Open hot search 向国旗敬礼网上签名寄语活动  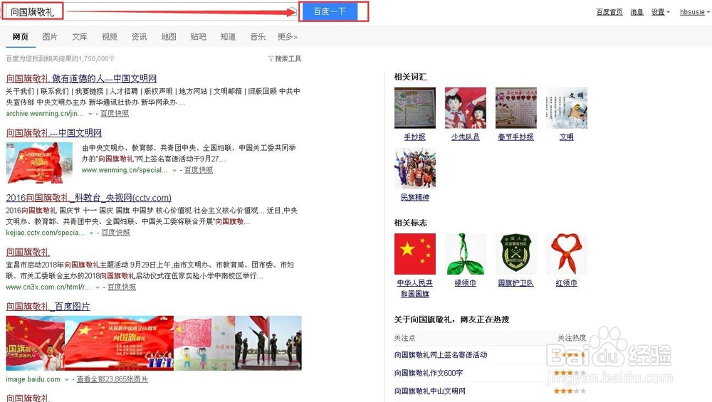[441, 355]
